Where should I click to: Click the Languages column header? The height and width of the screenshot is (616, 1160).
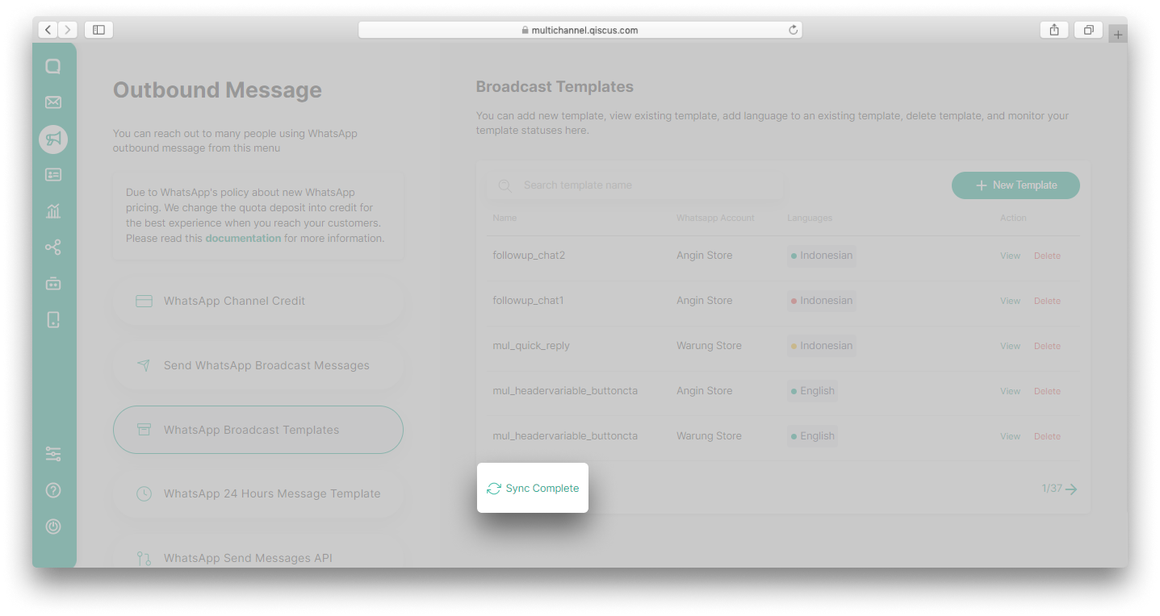(x=810, y=219)
